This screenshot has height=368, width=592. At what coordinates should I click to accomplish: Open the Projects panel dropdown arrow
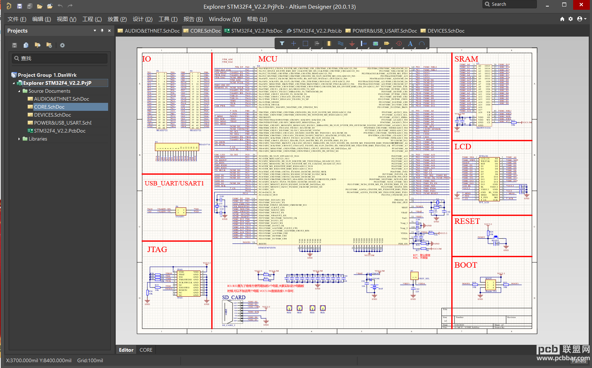(x=95, y=31)
